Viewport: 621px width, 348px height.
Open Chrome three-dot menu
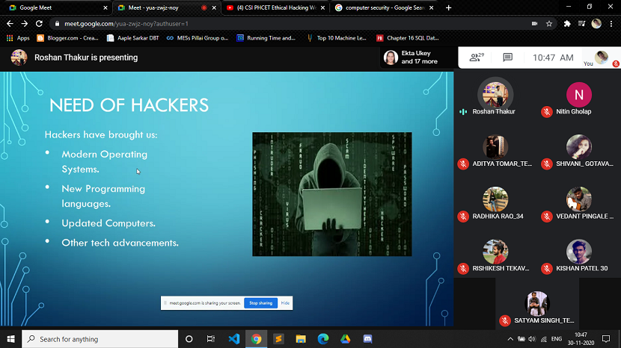pos(611,24)
